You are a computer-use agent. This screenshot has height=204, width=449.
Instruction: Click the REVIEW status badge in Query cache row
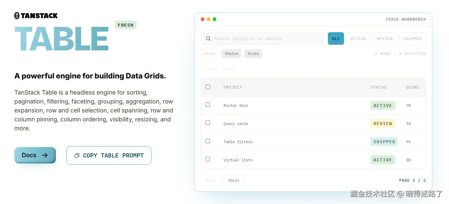tap(383, 123)
